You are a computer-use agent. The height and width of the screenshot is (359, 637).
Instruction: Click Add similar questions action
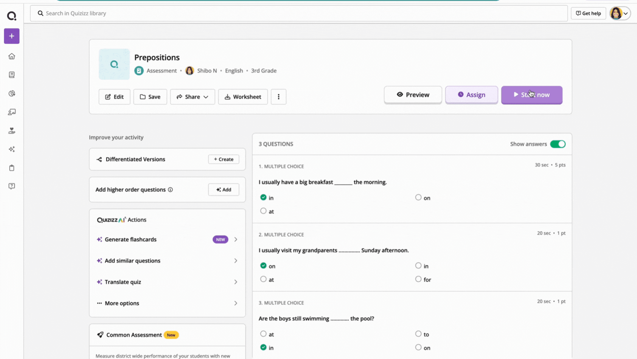(167, 261)
